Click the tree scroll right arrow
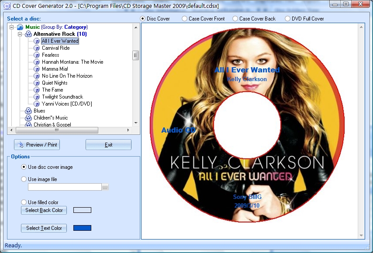Image resolution: width=373 pixels, height=253 pixels. 128,130
